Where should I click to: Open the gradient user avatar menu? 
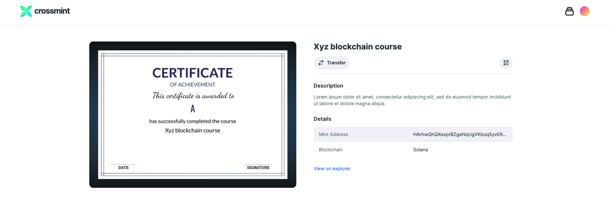coord(585,11)
